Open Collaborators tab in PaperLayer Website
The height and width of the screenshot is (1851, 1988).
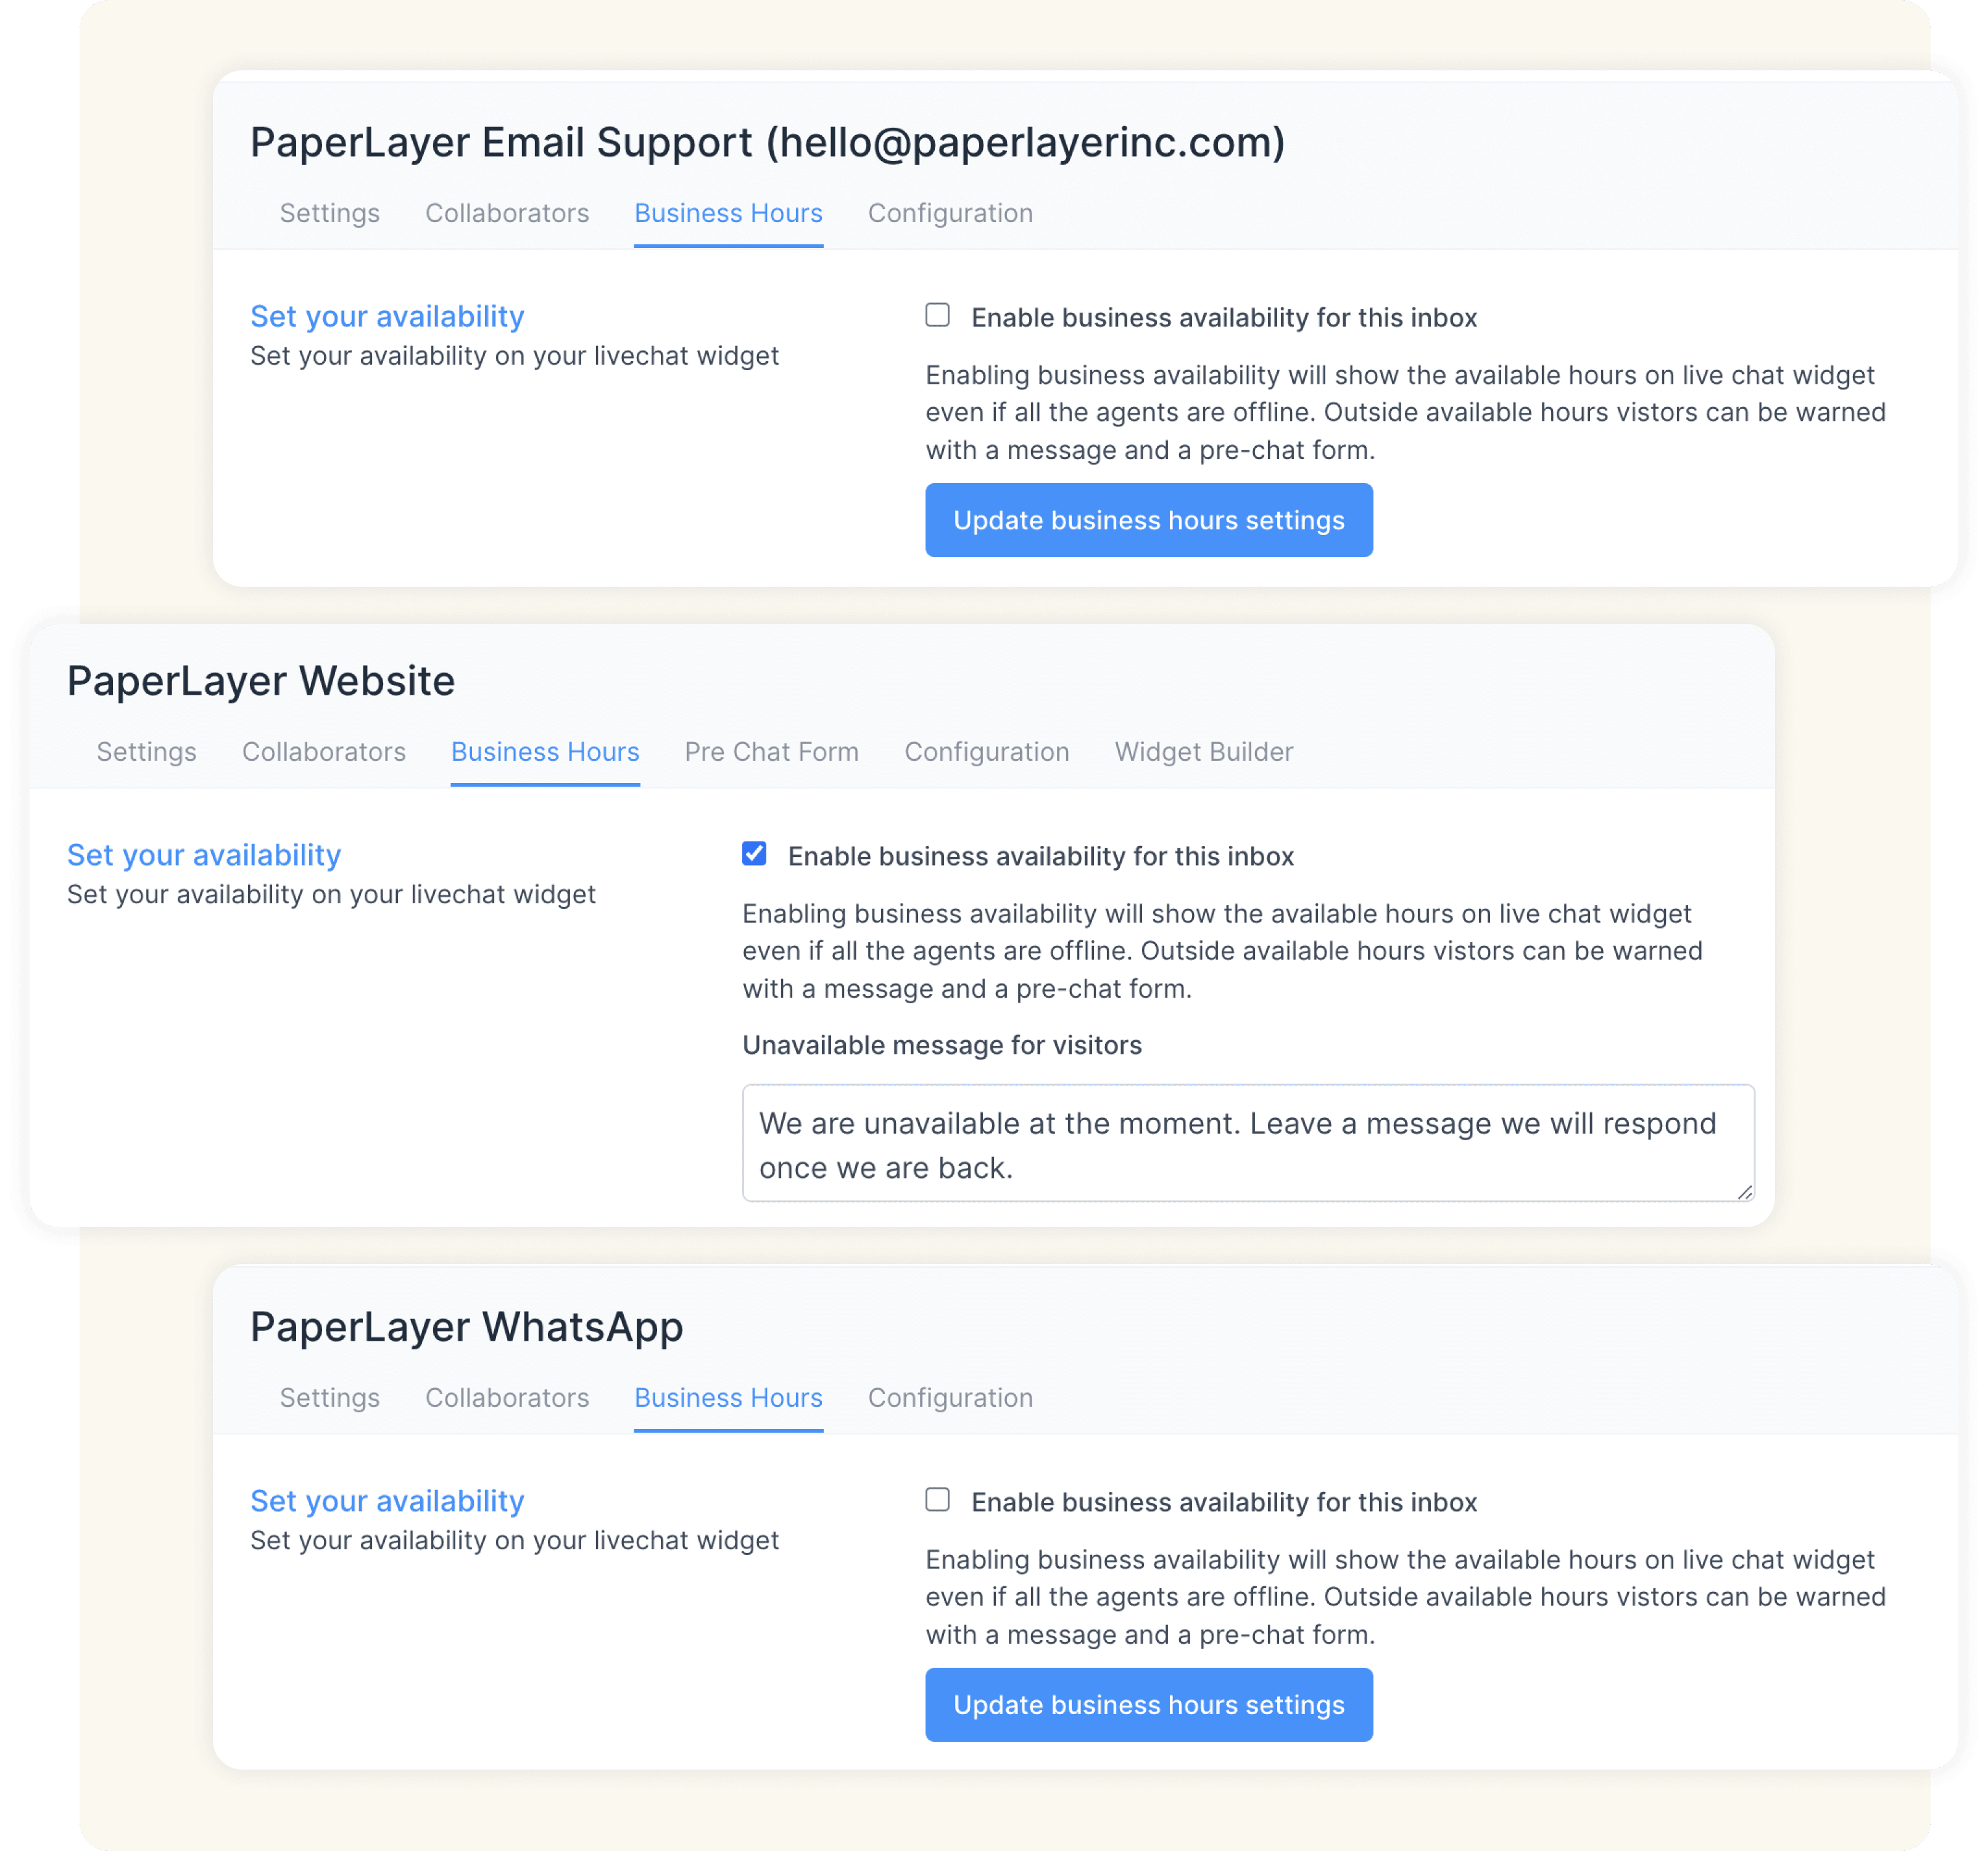[x=324, y=752]
